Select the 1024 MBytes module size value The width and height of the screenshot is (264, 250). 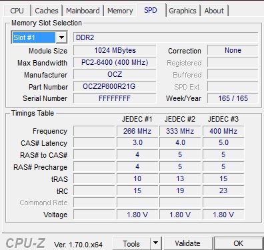pos(115,50)
